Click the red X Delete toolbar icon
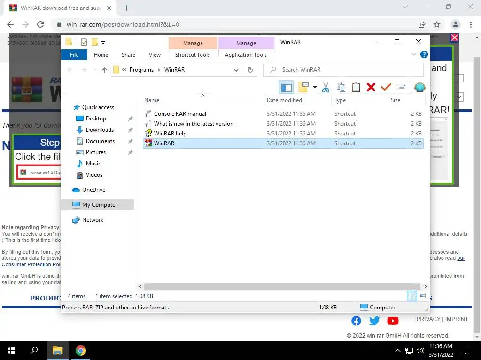 [x=371, y=88]
